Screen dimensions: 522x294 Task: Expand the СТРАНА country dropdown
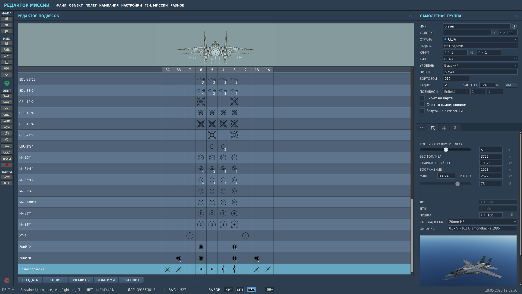point(480,39)
